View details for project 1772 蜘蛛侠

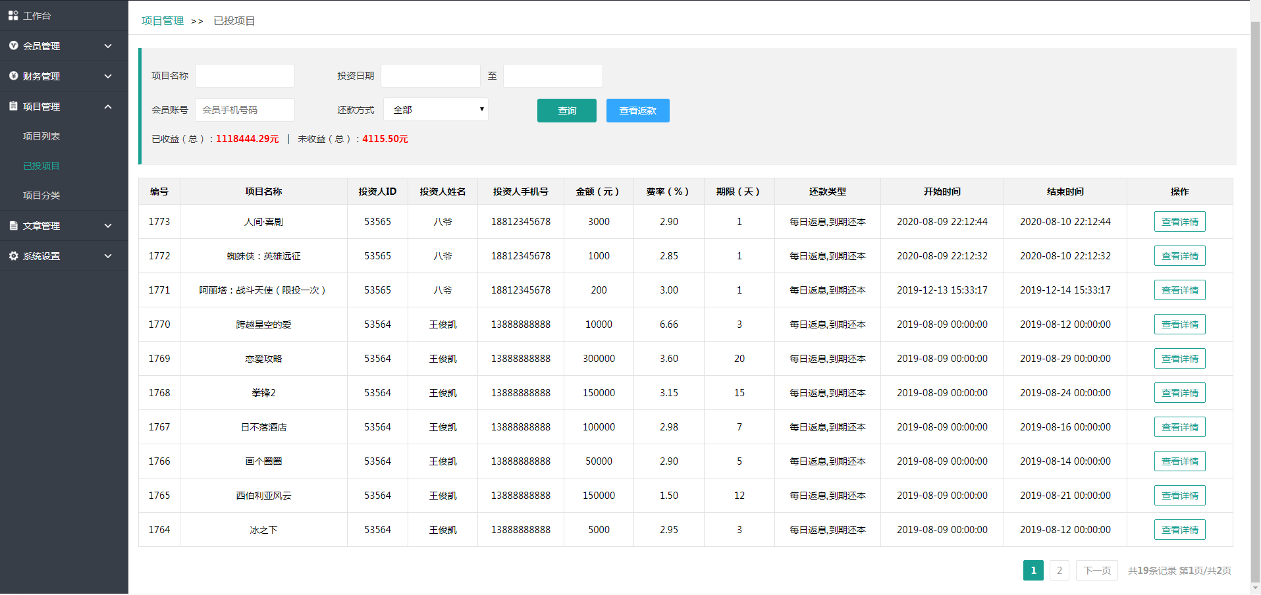(x=1180, y=256)
